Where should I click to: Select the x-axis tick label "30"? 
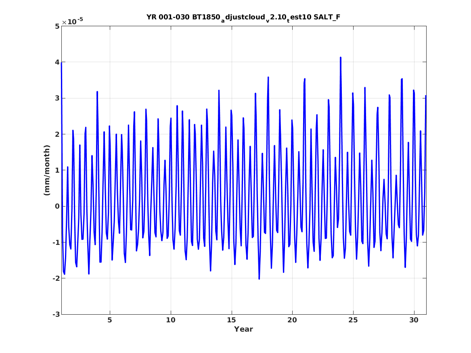tap(414, 320)
